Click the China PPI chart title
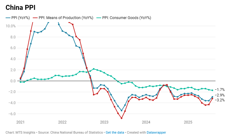 pos(20,8)
